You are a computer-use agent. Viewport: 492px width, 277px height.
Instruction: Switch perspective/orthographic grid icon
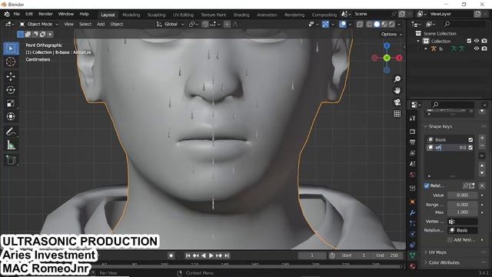tap(397, 114)
